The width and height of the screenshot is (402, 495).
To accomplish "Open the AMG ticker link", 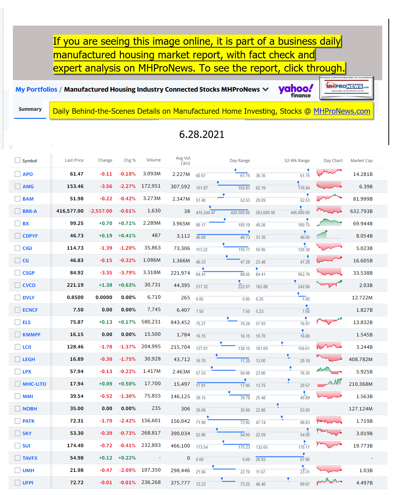I will pos(28,186).
